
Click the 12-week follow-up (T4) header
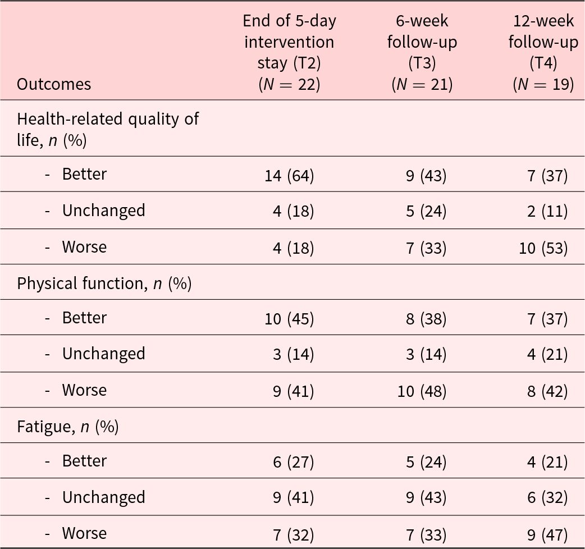coord(543,52)
